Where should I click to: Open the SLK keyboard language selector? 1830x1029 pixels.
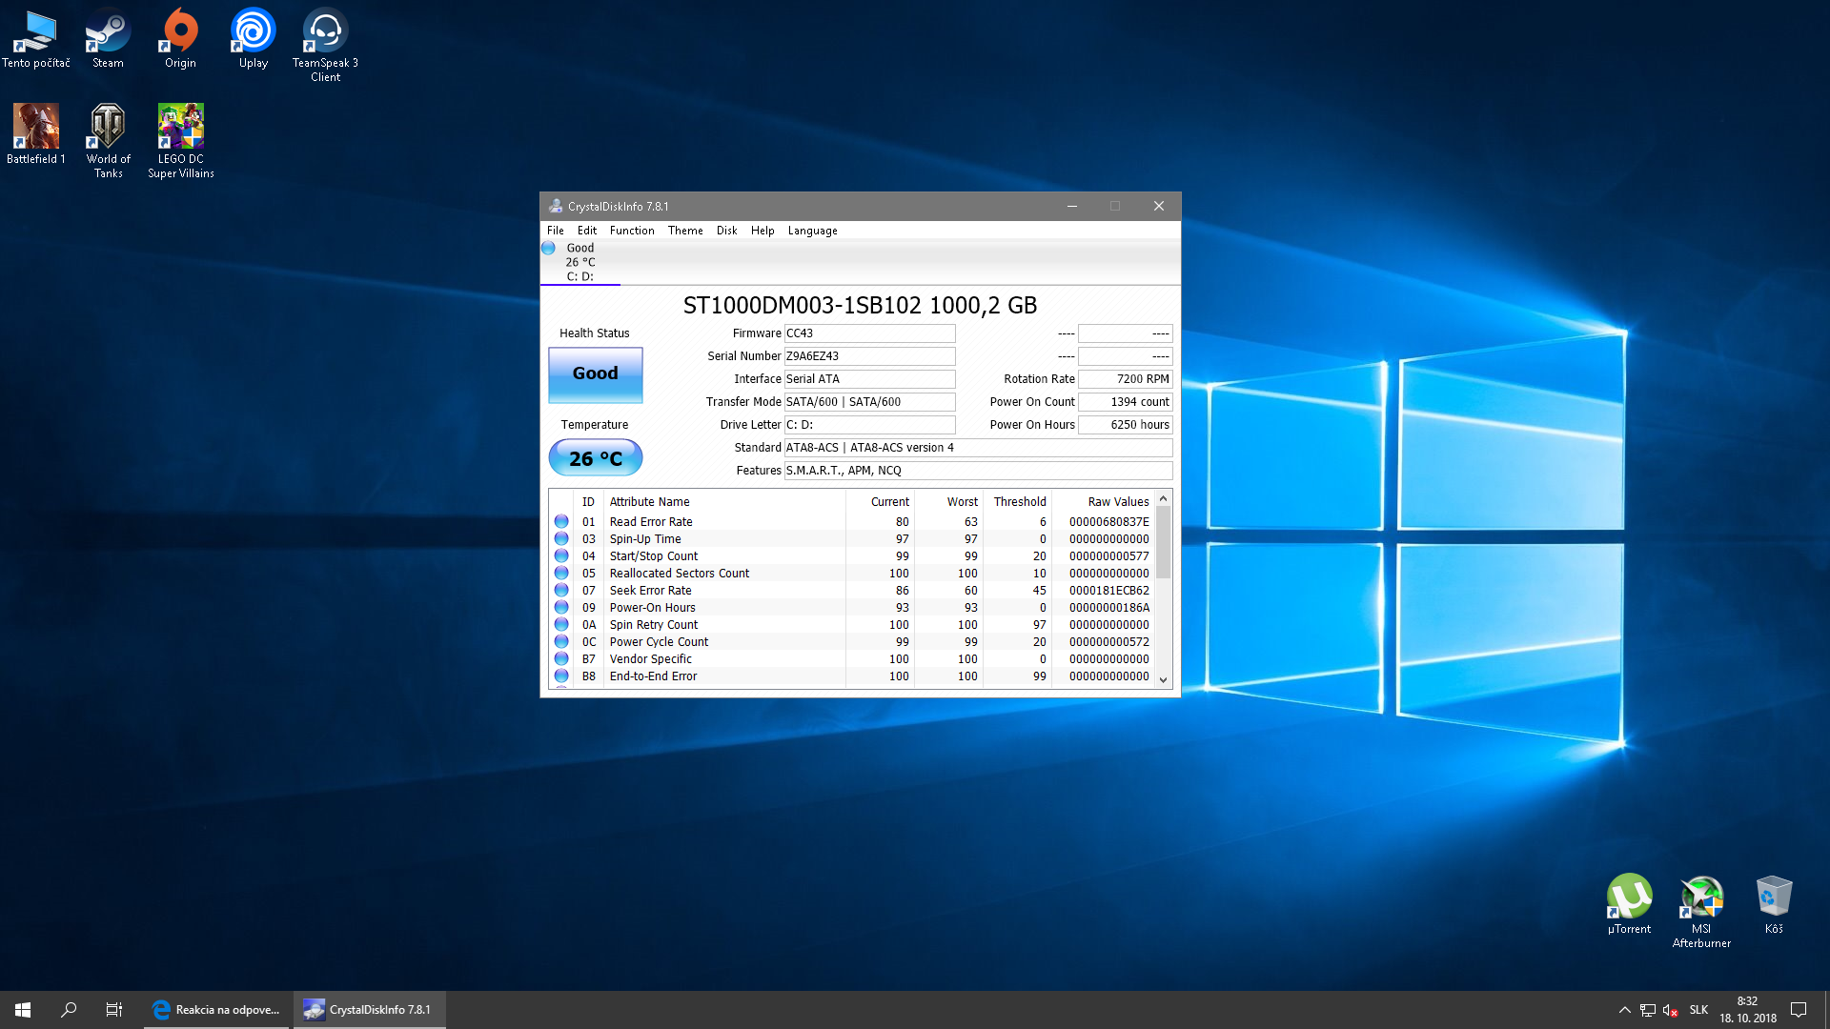click(x=1698, y=1010)
